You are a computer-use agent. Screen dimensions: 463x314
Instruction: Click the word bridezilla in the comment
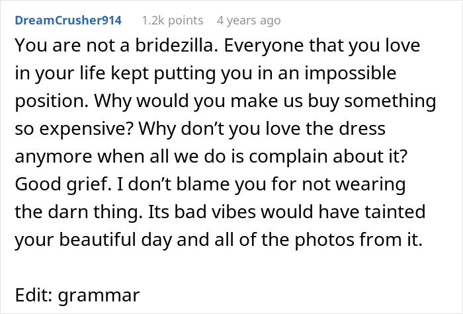click(173, 50)
